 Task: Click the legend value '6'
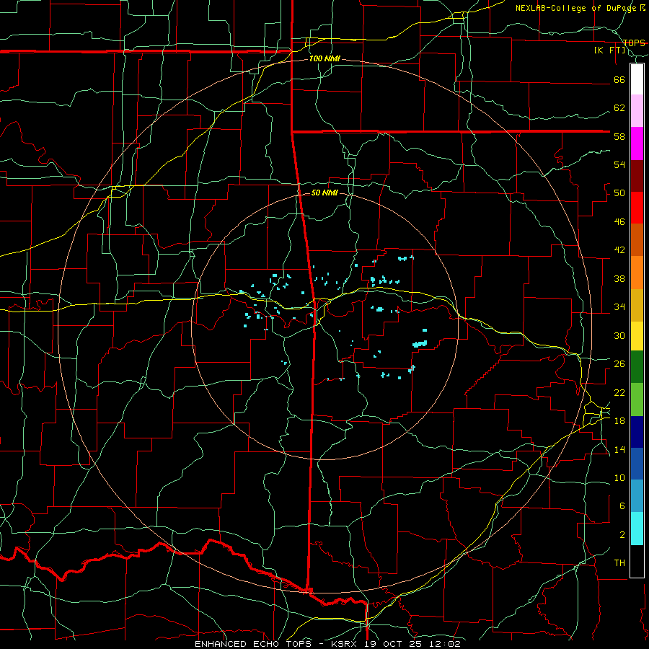[x=622, y=505]
